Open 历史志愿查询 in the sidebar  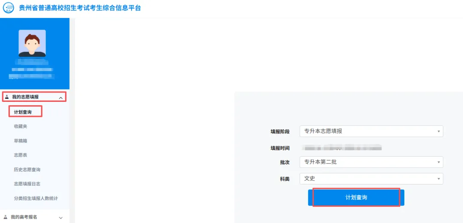click(x=27, y=169)
